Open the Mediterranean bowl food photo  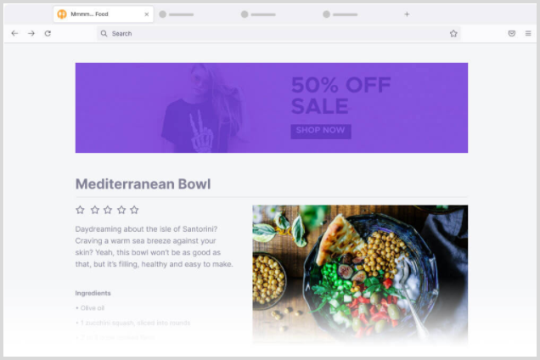(360, 274)
